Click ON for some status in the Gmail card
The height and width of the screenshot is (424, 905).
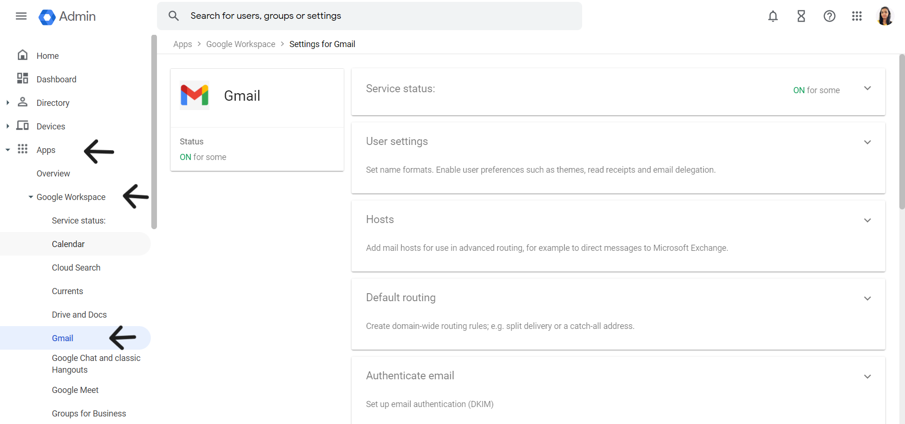click(203, 157)
